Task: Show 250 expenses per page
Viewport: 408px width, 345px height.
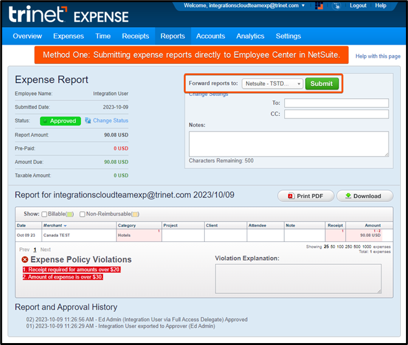Action: point(348,247)
